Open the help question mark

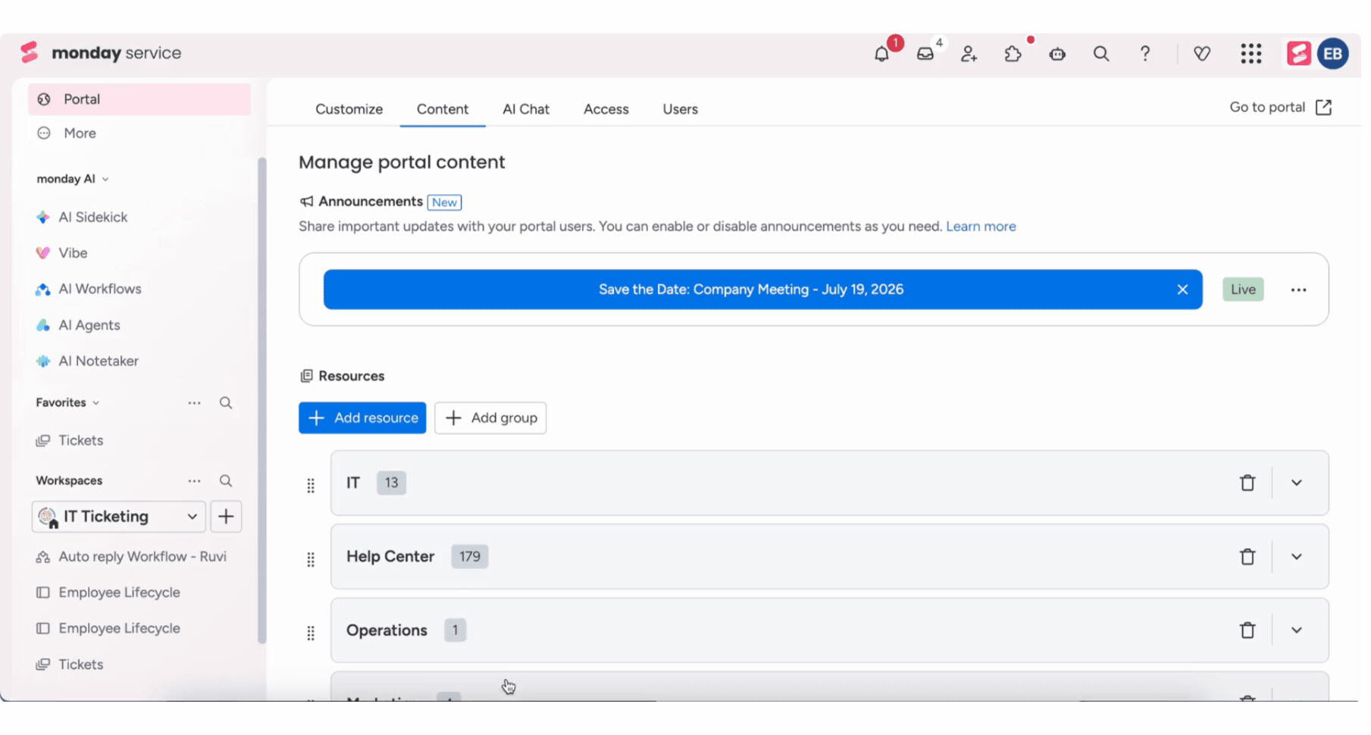click(x=1145, y=54)
